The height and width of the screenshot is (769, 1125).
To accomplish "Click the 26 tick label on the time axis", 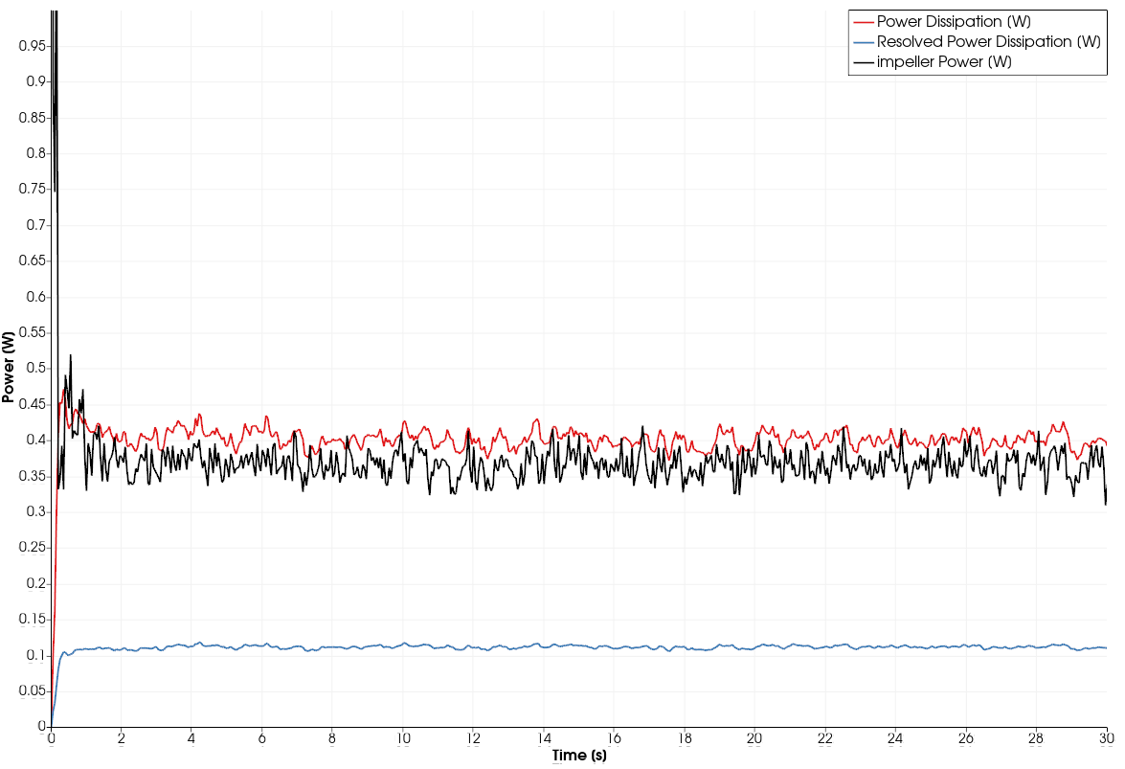I will [966, 738].
